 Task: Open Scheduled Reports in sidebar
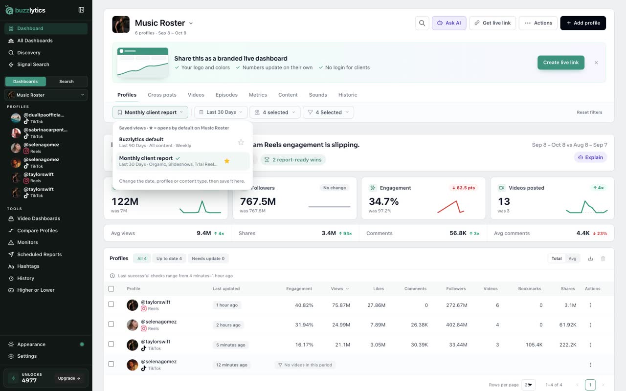(46, 255)
